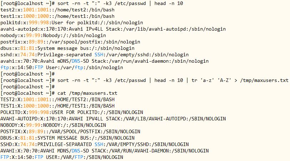Click the uppercase POLKITD output line
The width and height of the screenshot is (290, 161).
click(x=72, y=112)
